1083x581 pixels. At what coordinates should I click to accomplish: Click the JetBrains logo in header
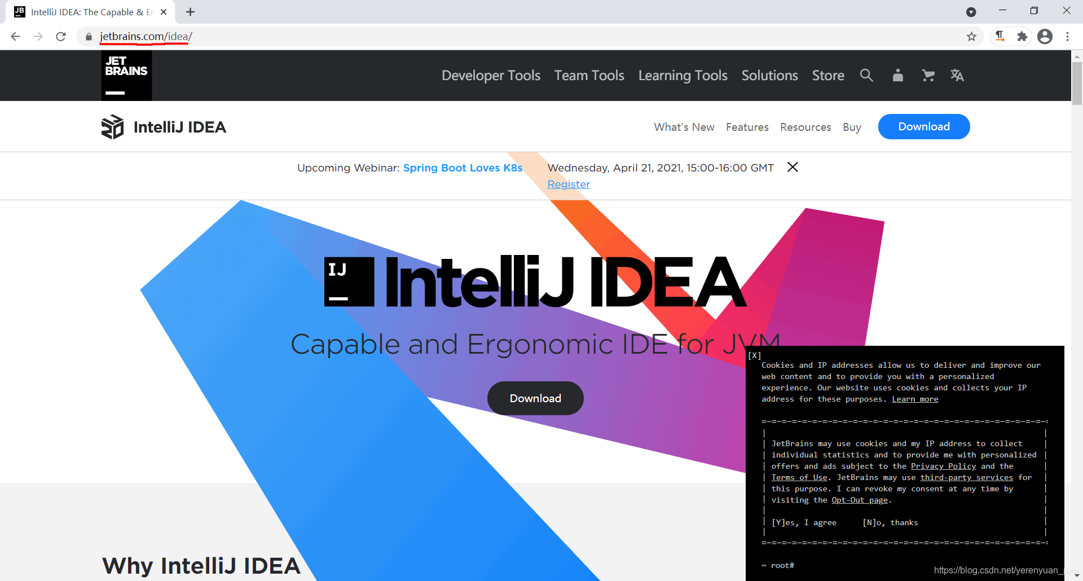pos(126,76)
